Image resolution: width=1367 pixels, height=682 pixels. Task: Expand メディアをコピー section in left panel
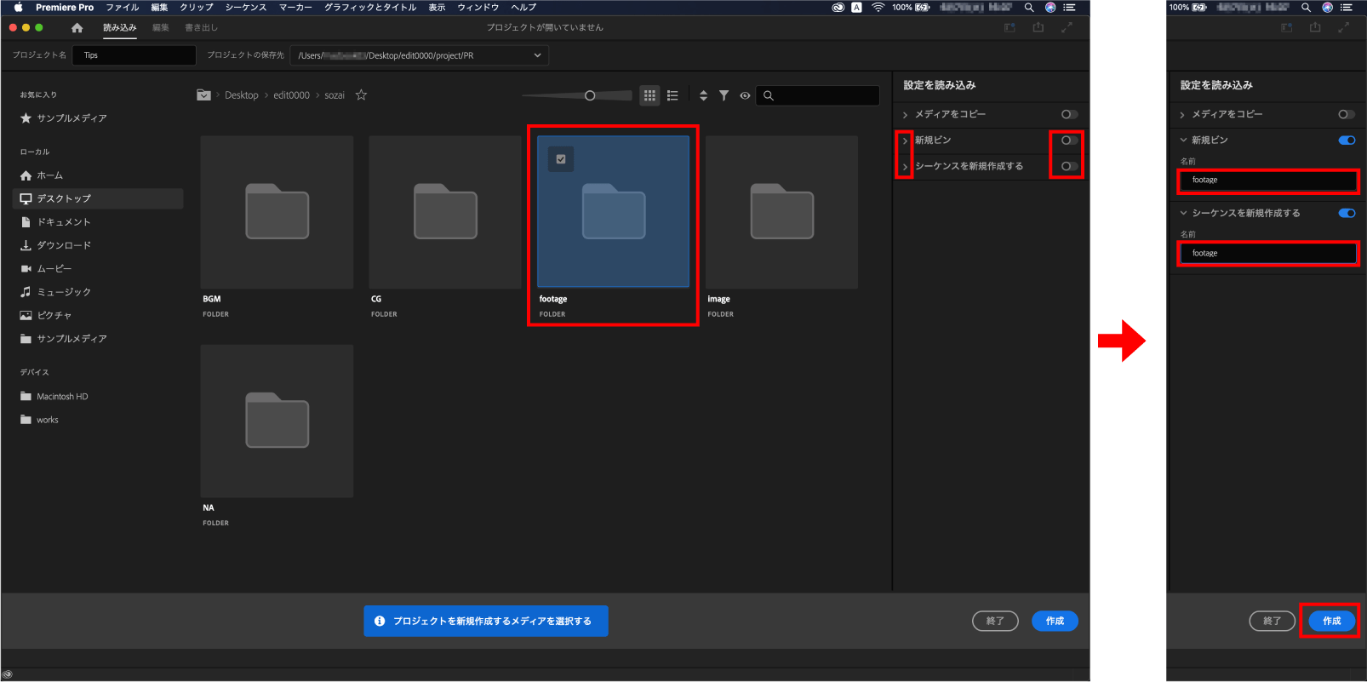pyautogui.click(x=905, y=115)
